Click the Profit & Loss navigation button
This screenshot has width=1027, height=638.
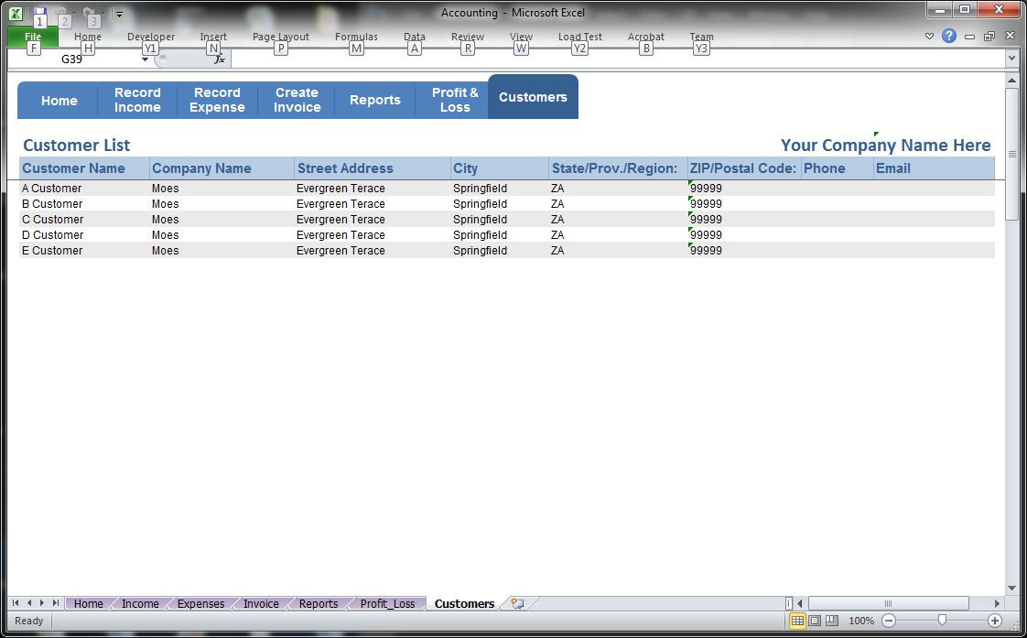(454, 100)
